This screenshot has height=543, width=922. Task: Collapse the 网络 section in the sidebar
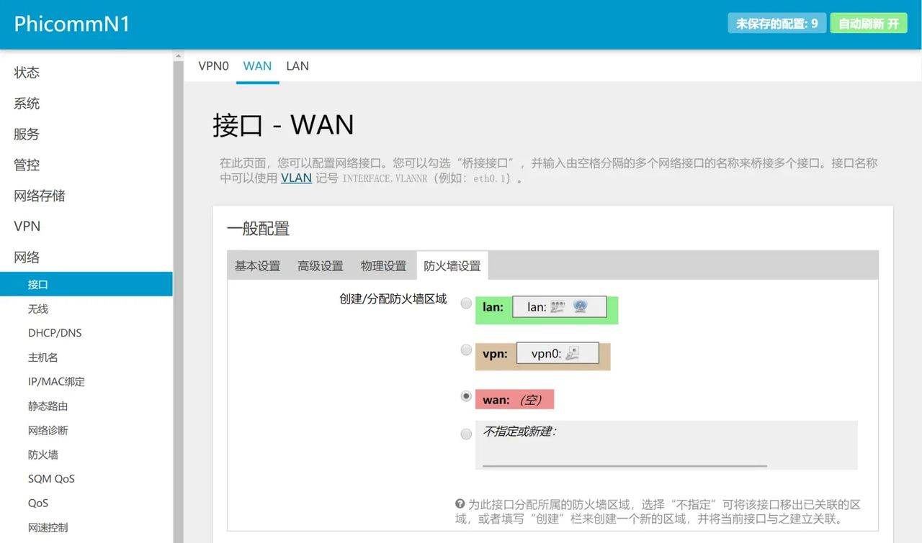coord(26,257)
